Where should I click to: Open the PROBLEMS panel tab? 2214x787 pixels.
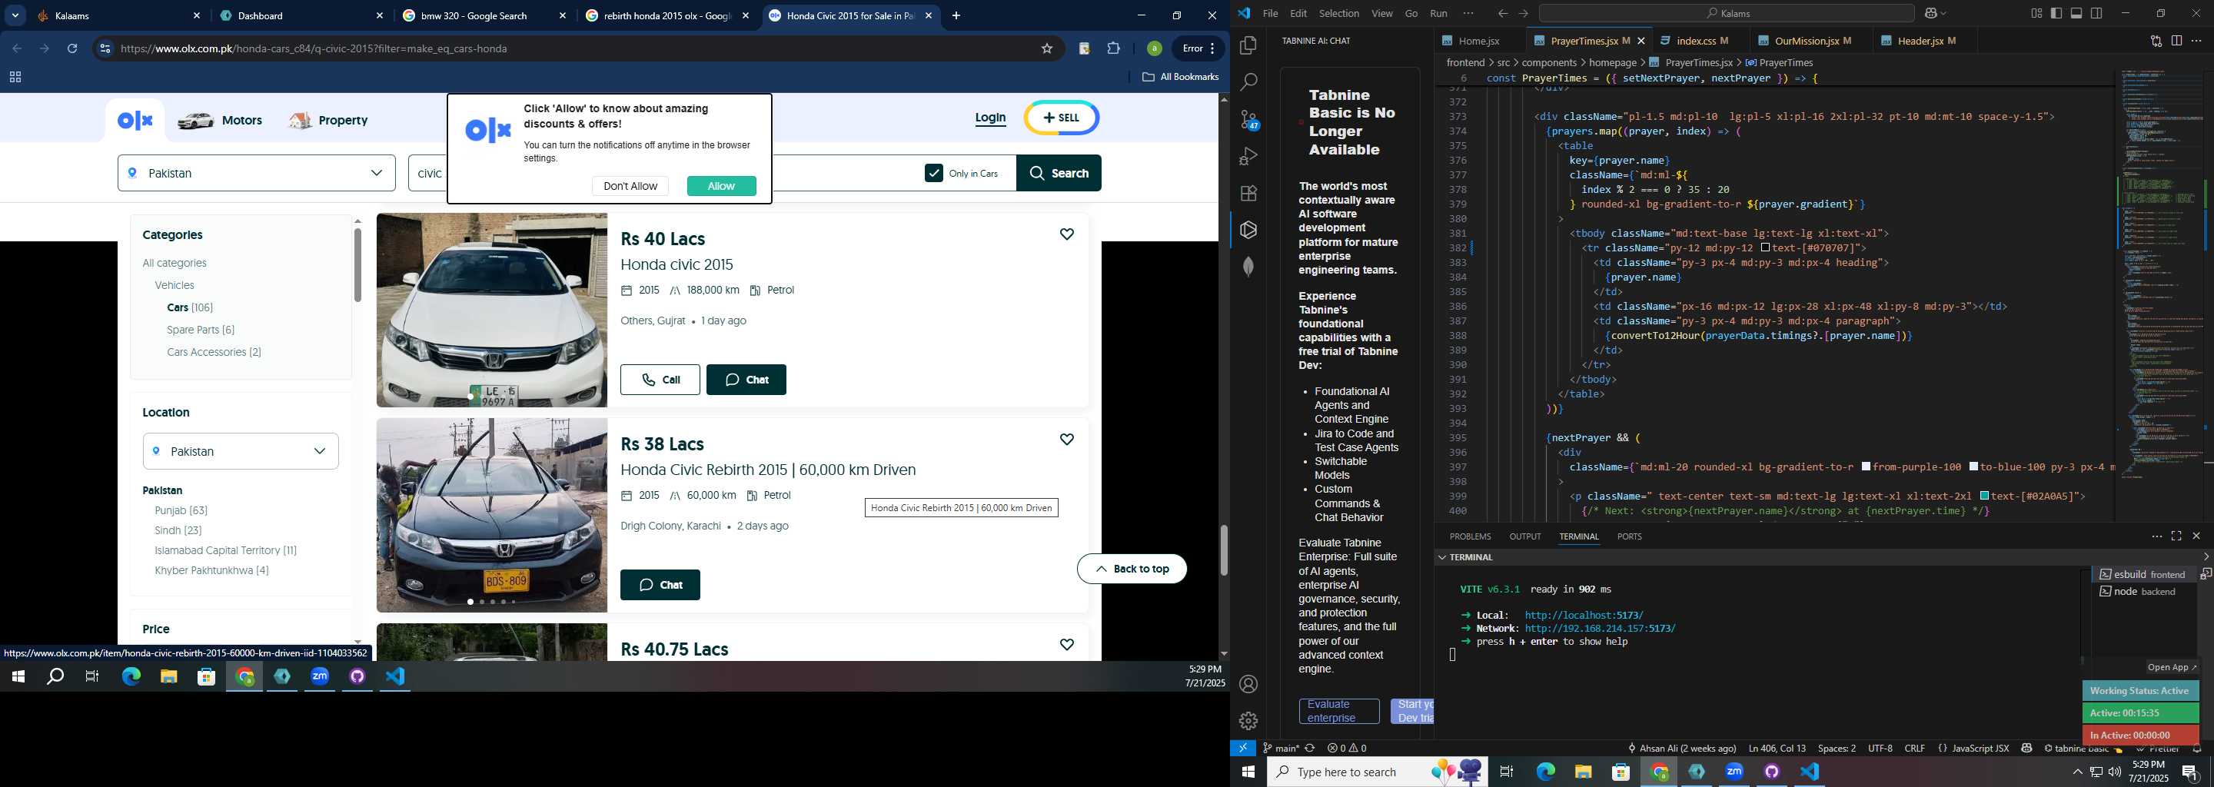point(1470,536)
